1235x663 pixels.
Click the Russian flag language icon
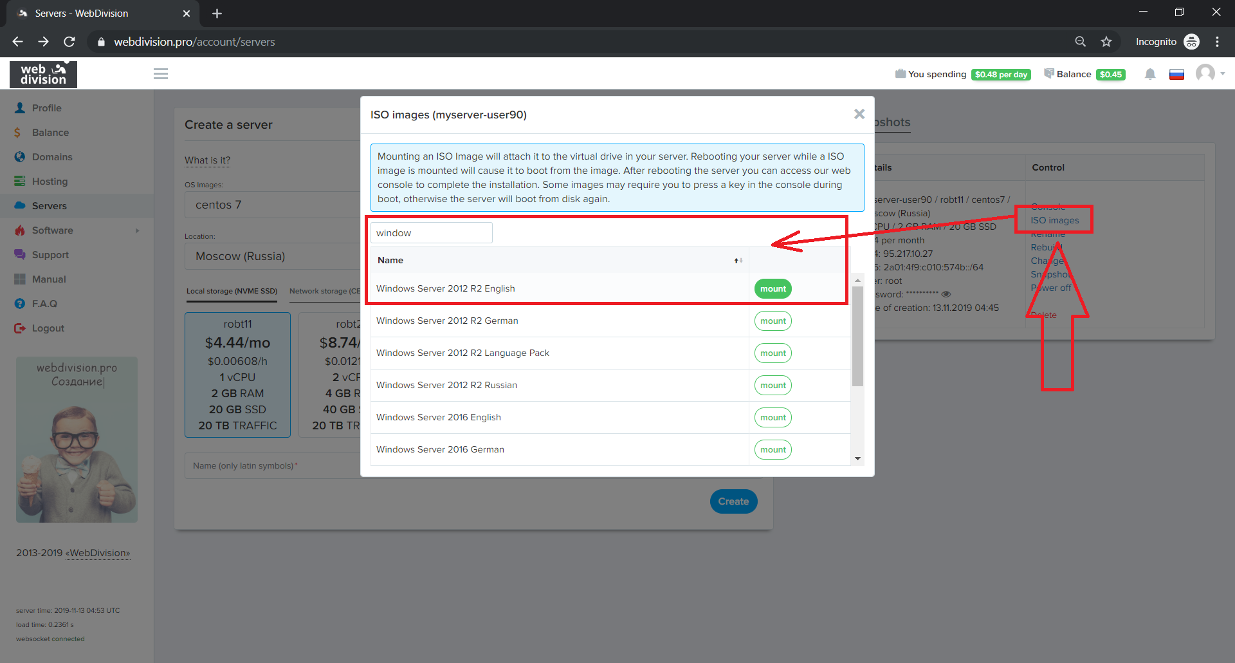point(1176,74)
